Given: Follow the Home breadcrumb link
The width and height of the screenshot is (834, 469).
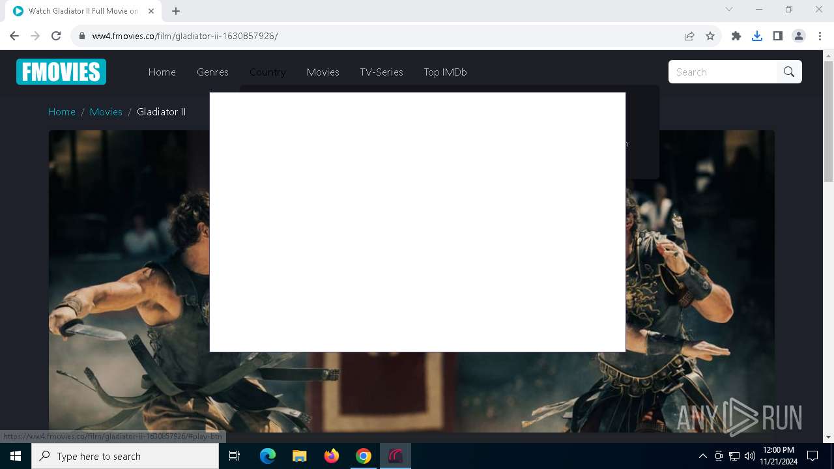Looking at the screenshot, I should 62,112.
